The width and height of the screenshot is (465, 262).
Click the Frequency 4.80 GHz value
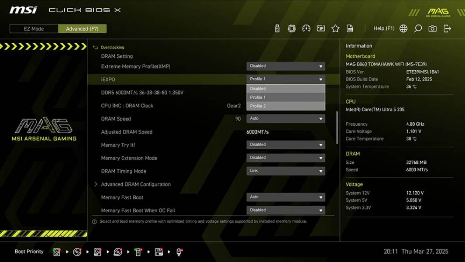click(415, 124)
